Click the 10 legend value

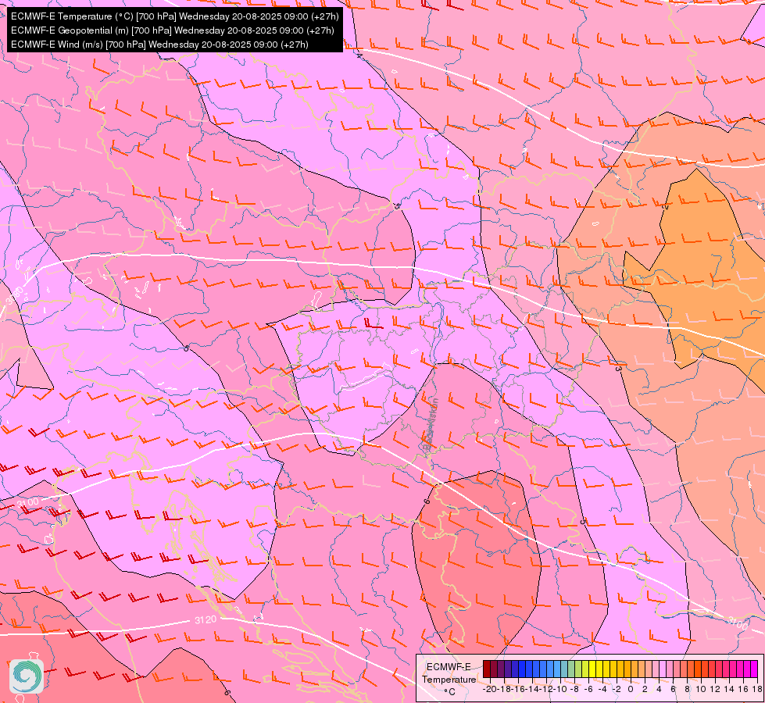pos(701,690)
